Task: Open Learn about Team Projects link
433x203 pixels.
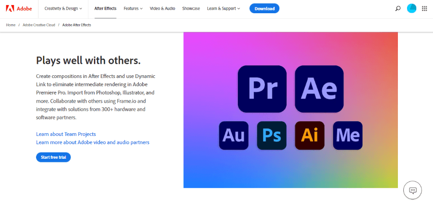Action: (x=66, y=134)
